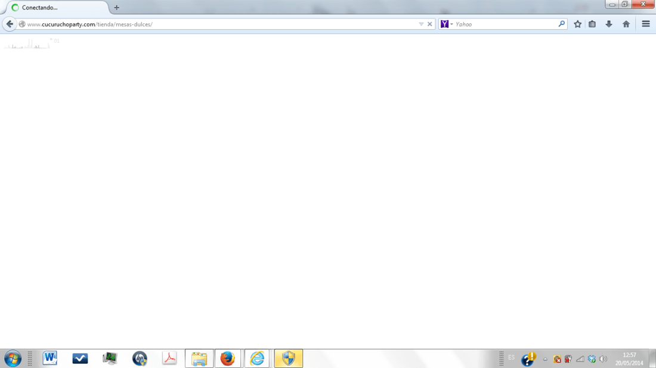Launch Adobe Reader from taskbar

(169, 358)
